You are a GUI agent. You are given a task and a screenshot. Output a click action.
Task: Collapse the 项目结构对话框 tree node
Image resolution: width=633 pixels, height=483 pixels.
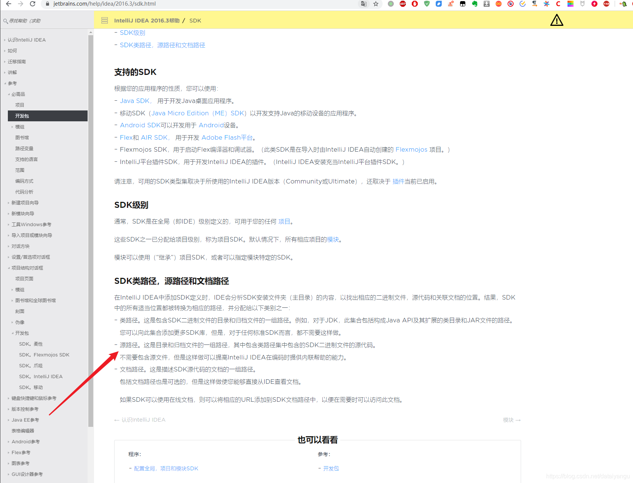[x=9, y=268]
